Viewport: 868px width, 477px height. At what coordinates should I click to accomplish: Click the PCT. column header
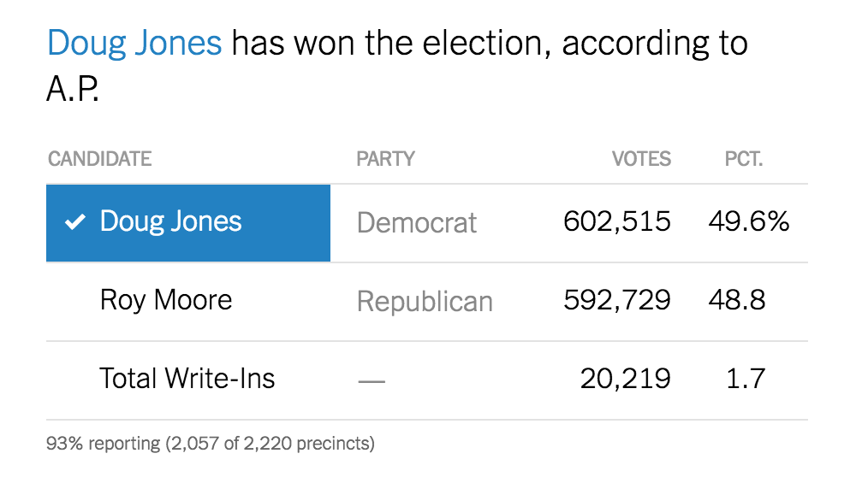click(743, 159)
